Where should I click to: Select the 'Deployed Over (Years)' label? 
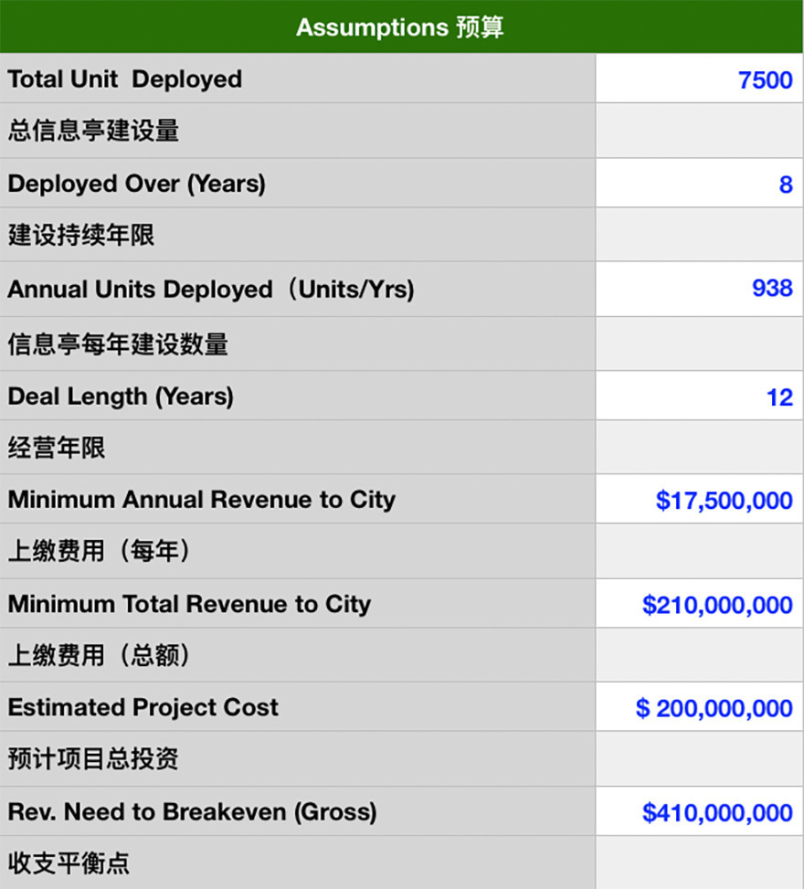tap(137, 184)
